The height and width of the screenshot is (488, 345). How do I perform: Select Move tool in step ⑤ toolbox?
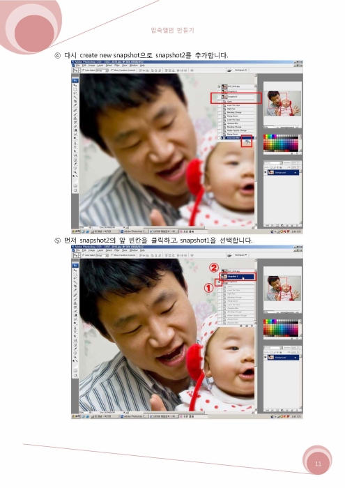click(75, 270)
